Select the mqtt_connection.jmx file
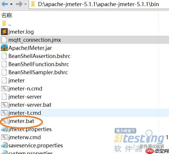The image size is (169, 154). [85, 40]
